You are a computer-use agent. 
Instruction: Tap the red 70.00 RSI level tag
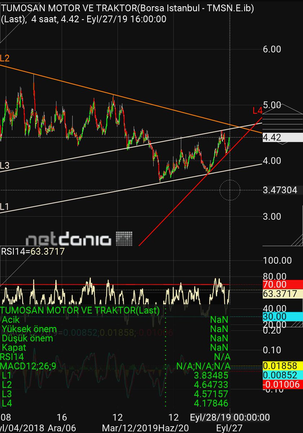point(282,285)
